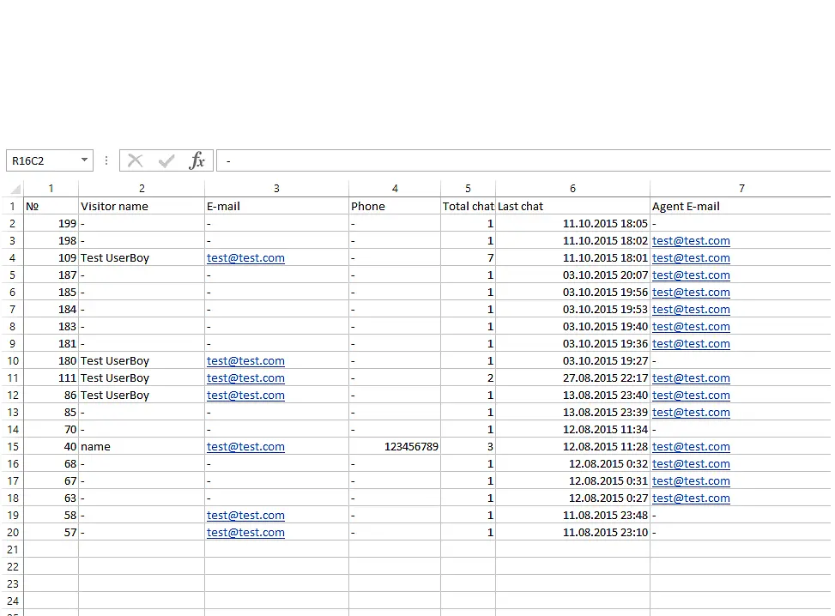Select row 20 header
This screenshot has height=616, width=835.
coord(13,533)
